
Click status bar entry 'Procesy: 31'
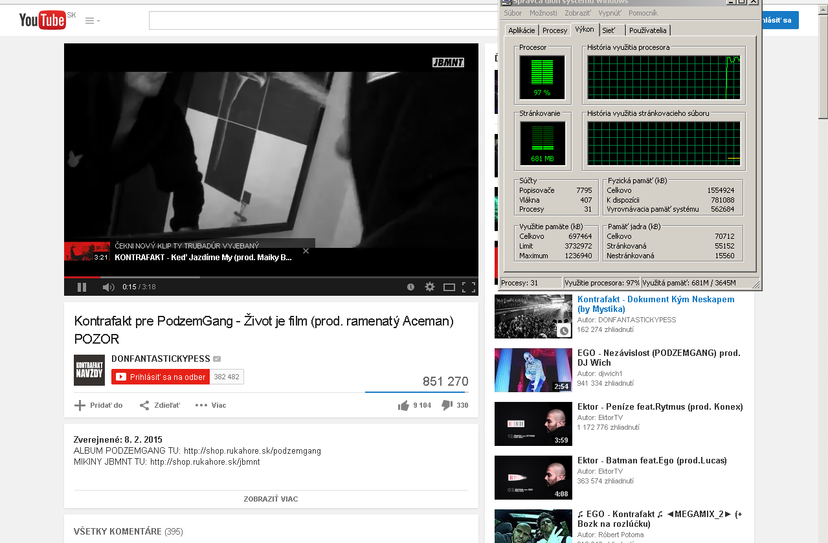pos(531,283)
